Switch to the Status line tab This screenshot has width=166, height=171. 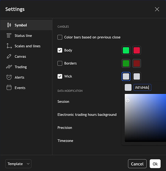[26, 36]
